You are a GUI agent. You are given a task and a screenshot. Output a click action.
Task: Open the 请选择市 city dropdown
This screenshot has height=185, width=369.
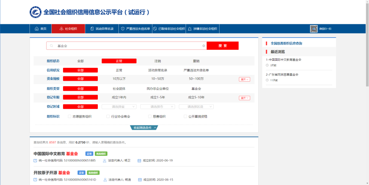click(x=158, y=107)
